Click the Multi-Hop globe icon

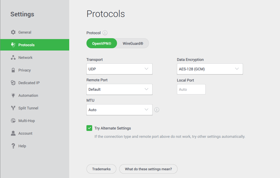(x=13, y=121)
